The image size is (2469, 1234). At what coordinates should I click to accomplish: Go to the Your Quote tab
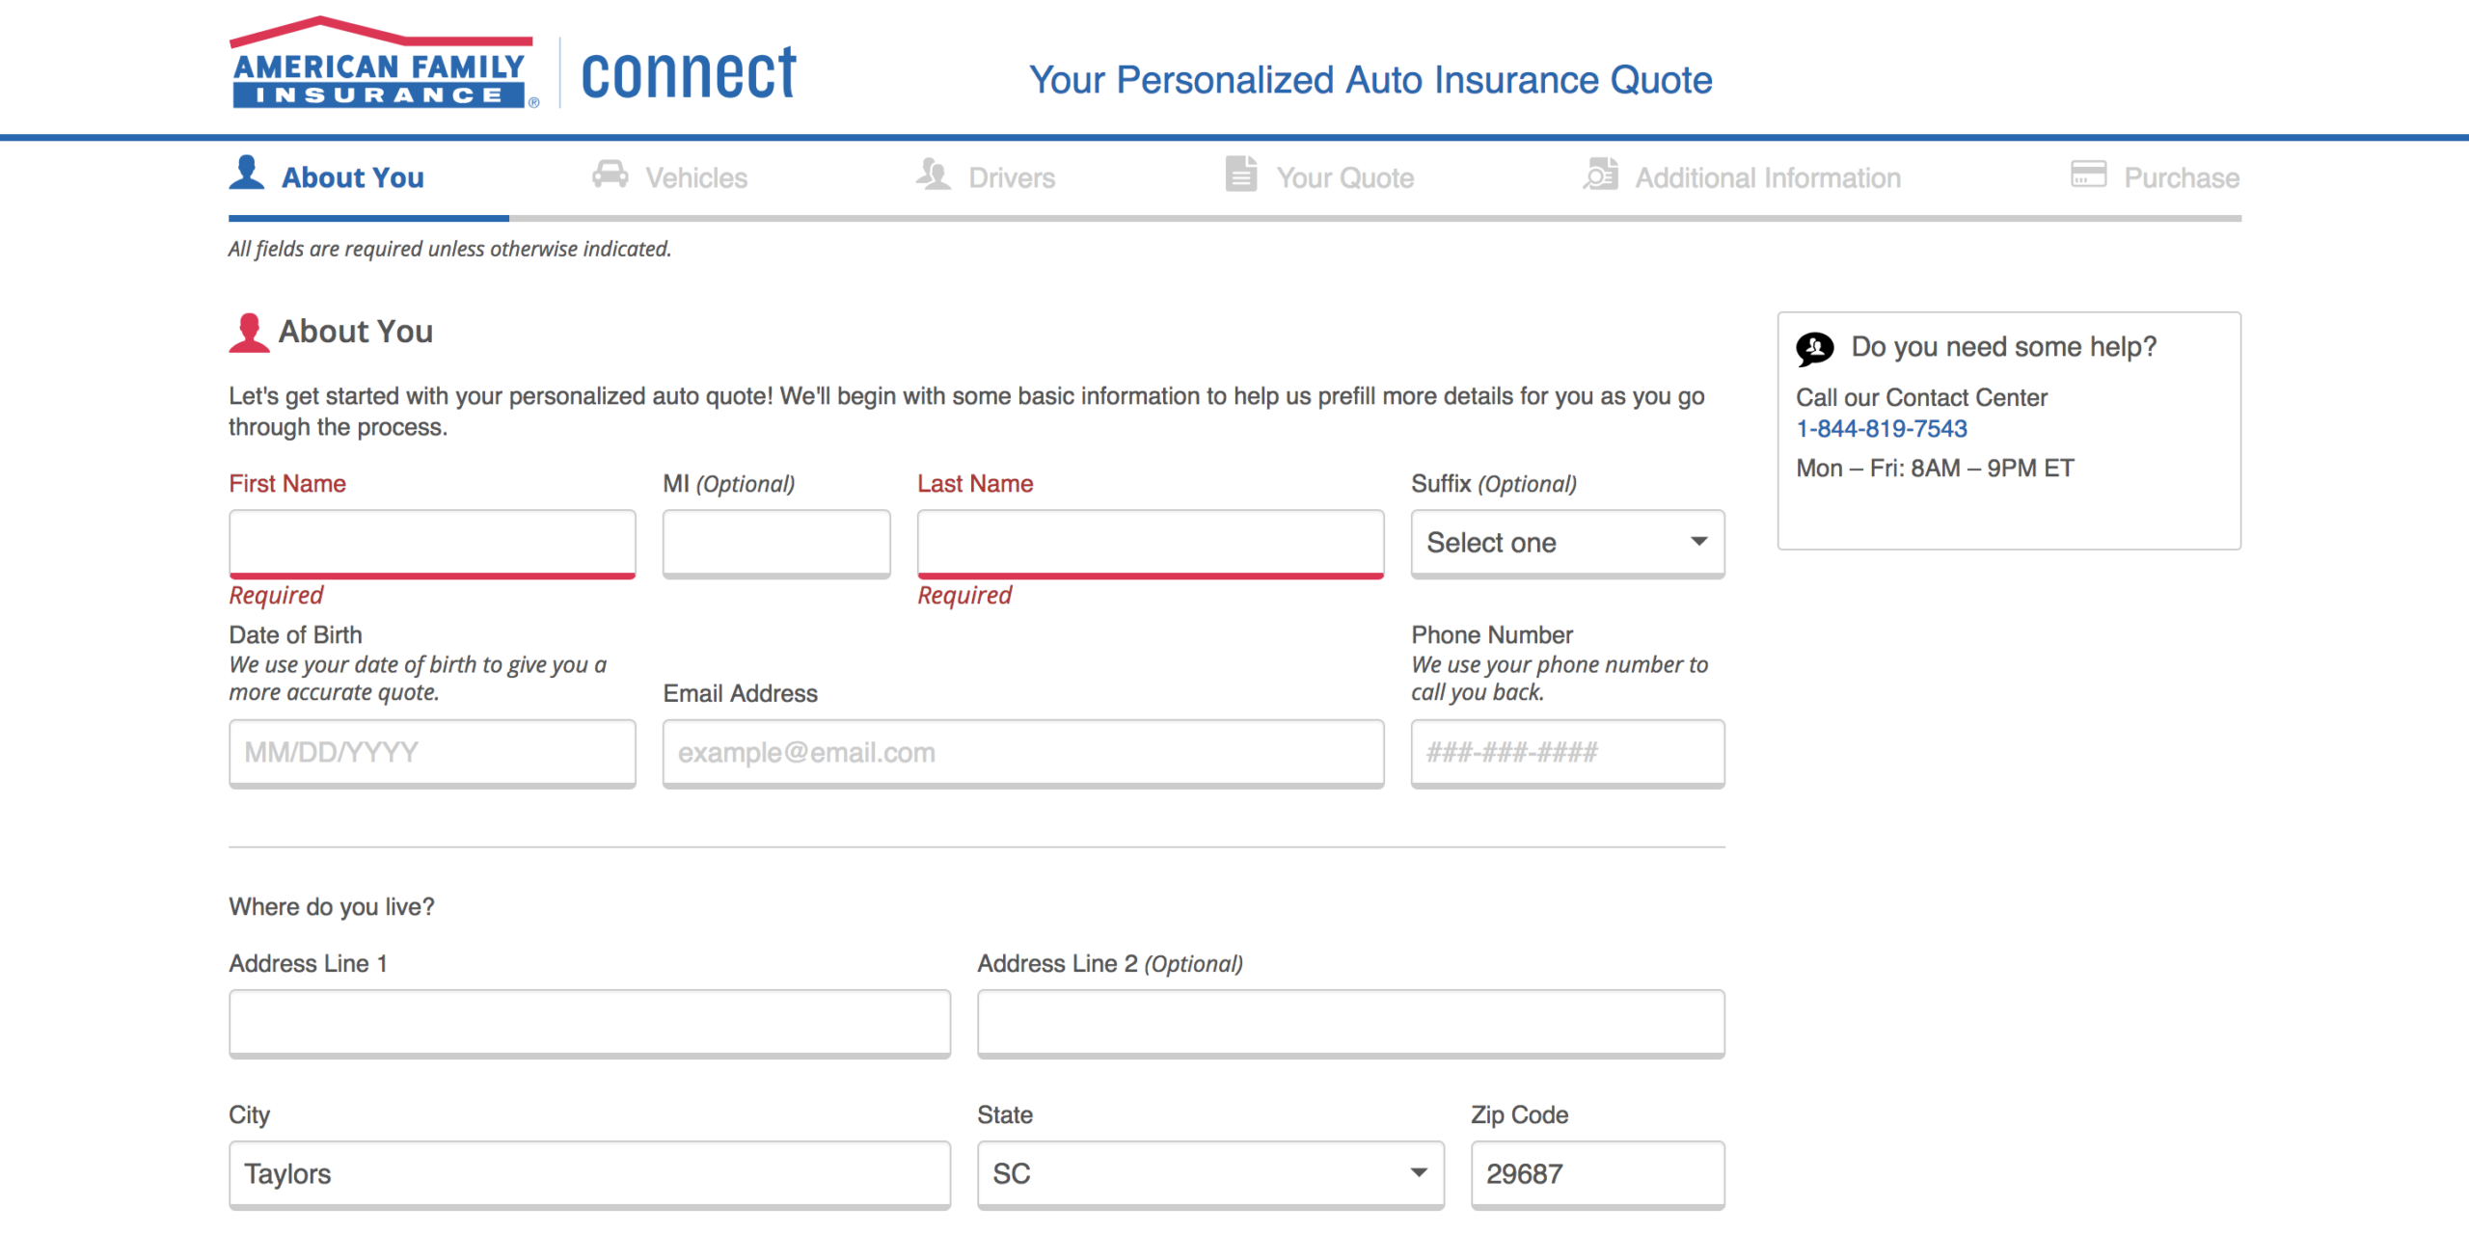[1344, 178]
